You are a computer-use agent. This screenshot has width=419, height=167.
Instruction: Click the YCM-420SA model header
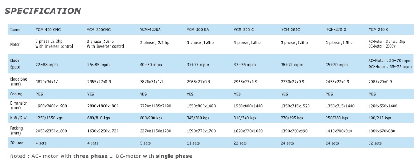pos(150,30)
